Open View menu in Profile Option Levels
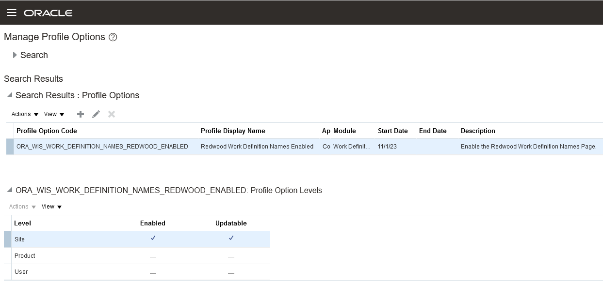Screen dimensions: 603x283 pos(51,207)
